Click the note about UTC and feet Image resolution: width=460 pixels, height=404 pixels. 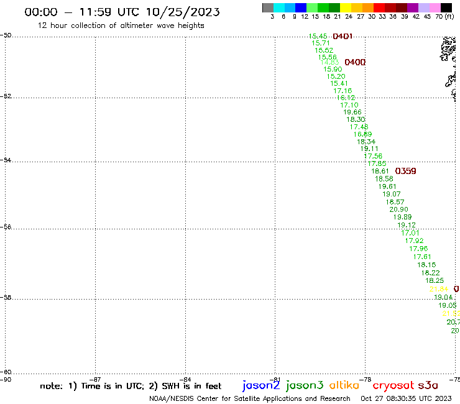pos(131,386)
